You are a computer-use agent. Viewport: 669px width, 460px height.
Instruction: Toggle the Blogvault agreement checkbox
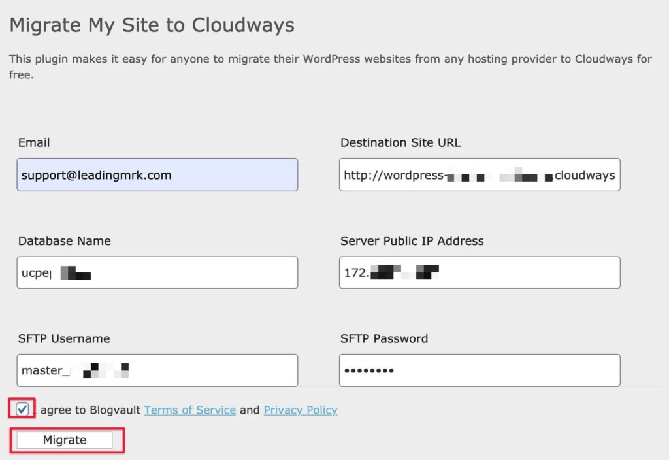pos(22,410)
